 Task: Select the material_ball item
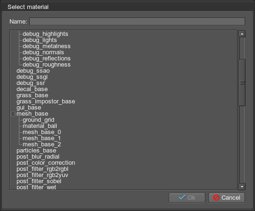point(40,126)
